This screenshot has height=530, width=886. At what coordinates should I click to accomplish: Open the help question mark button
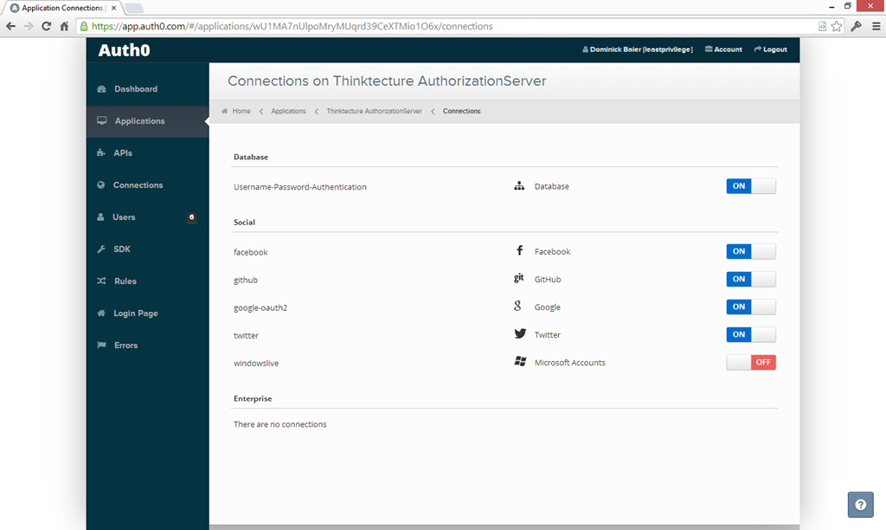pos(860,504)
